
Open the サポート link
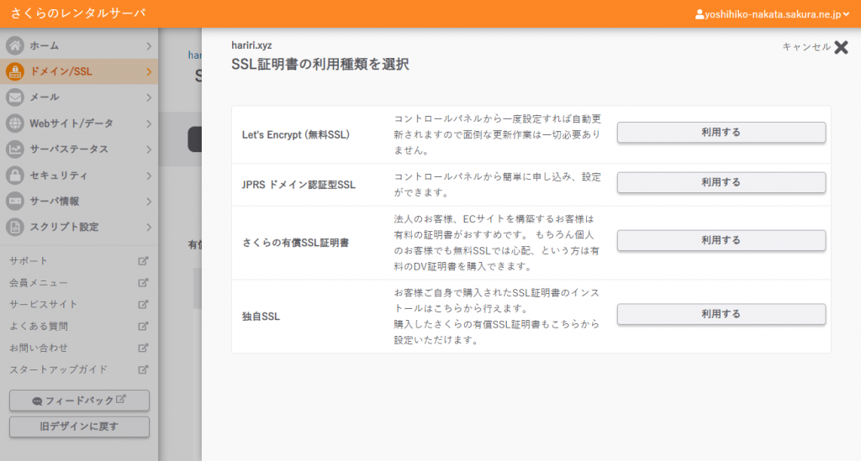[29, 261]
